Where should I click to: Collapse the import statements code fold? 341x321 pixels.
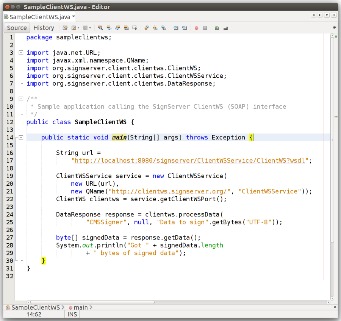coord(21,52)
